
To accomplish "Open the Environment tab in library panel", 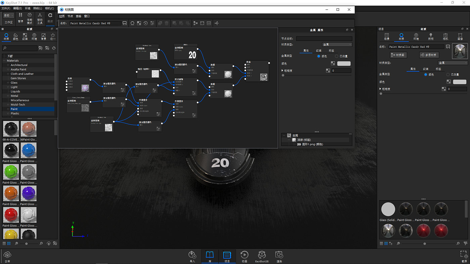I will (34, 37).
